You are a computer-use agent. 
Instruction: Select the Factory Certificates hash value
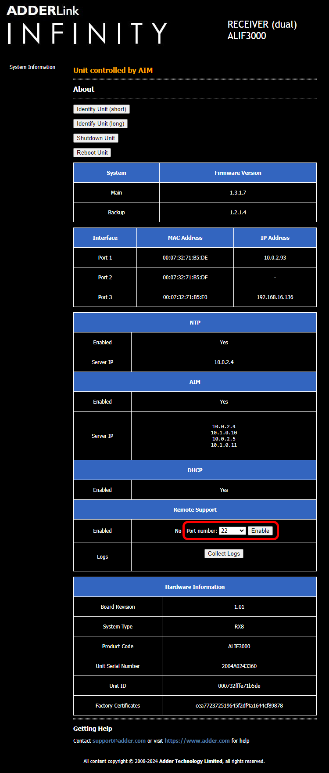(239, 705)
